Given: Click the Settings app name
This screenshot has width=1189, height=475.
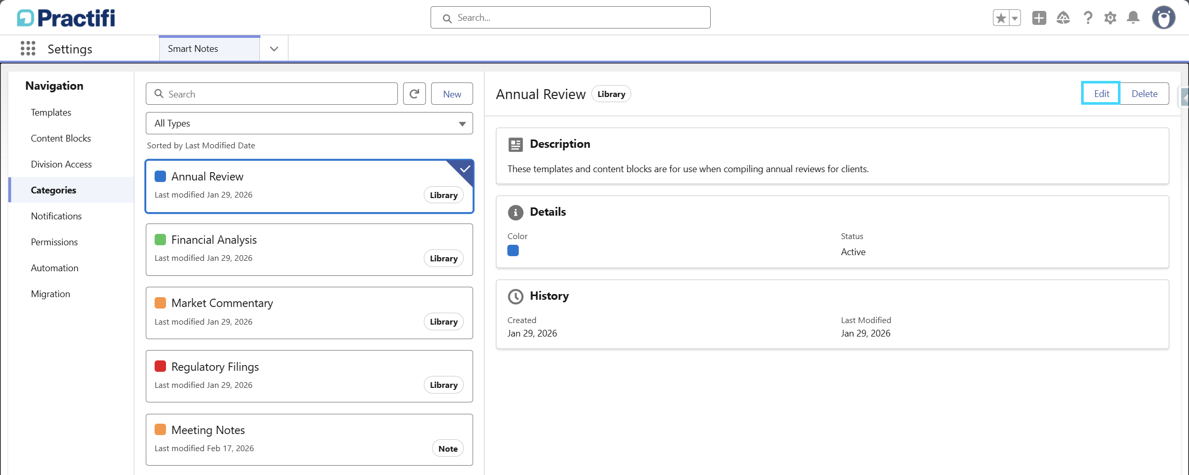Looking at the screenshot, I should click(x=70, y=49).
